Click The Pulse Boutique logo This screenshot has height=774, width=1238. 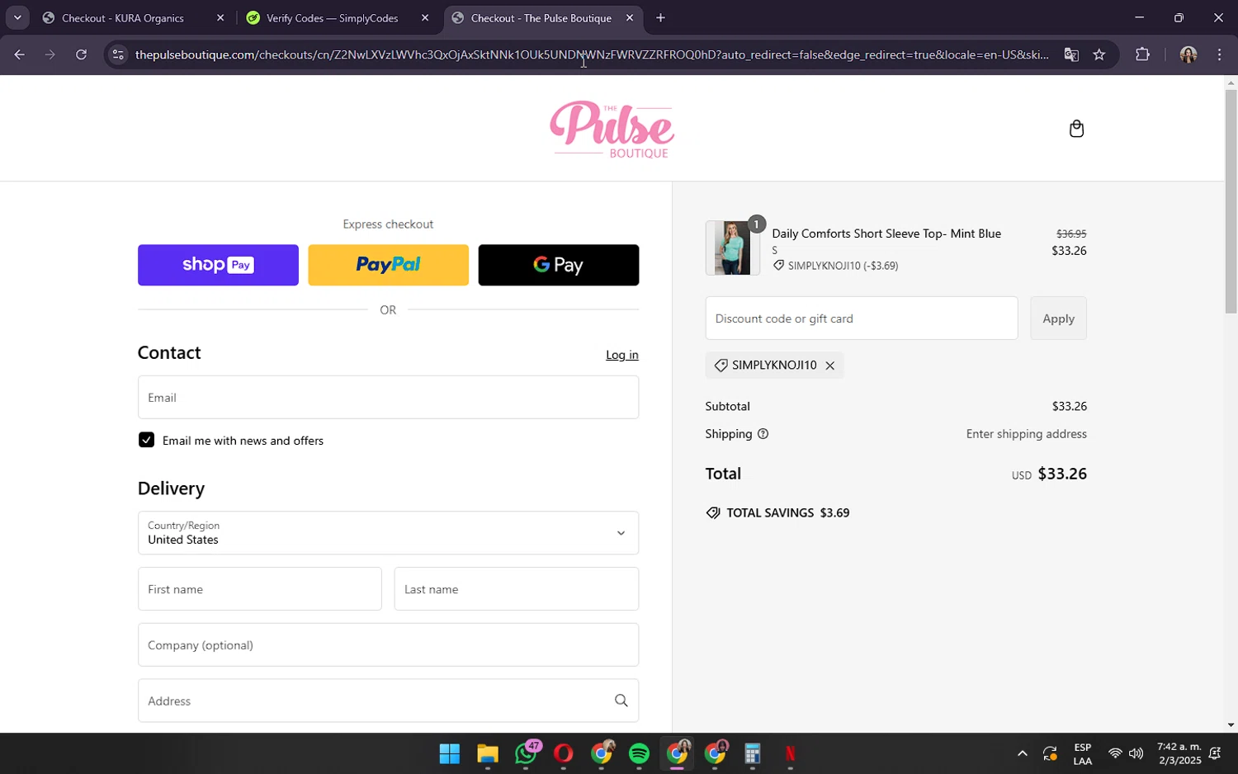pos(612,130)
